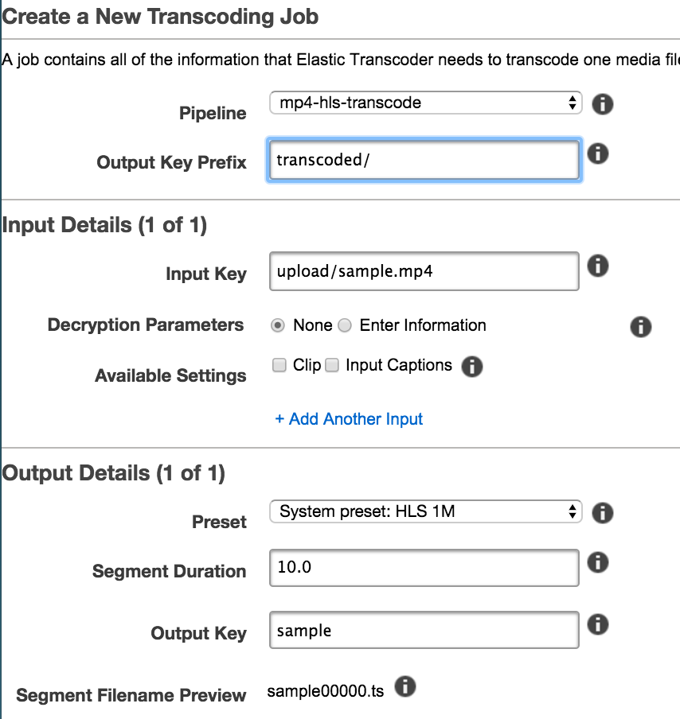Choose Enter Information for decryption
The image size is (680, 719).
click(345, 325)
